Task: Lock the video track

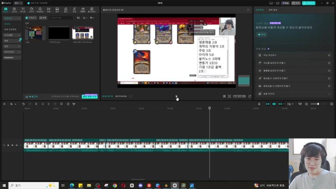Action: [8, 145]
